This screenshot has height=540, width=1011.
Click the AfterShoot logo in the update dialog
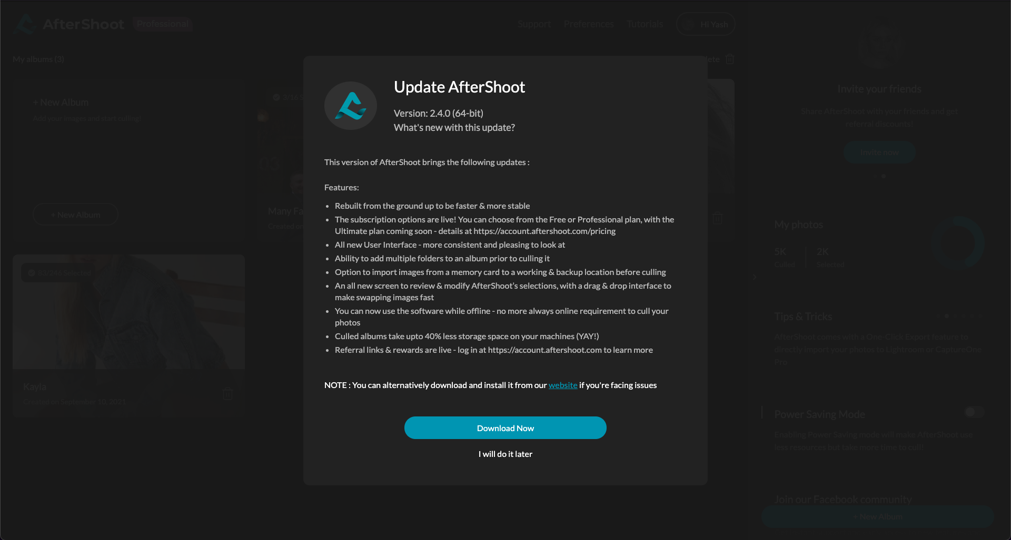[351, 106]
